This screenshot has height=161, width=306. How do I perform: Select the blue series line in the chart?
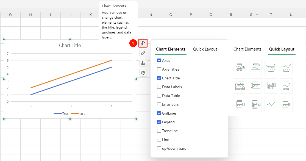(71, 81)
